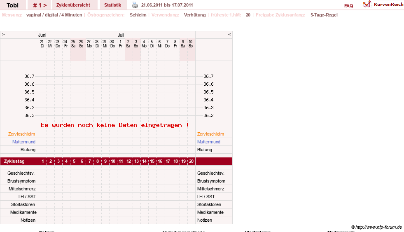
Task: Click Zyklustag number 7
Action: click(x=90, y=161)
